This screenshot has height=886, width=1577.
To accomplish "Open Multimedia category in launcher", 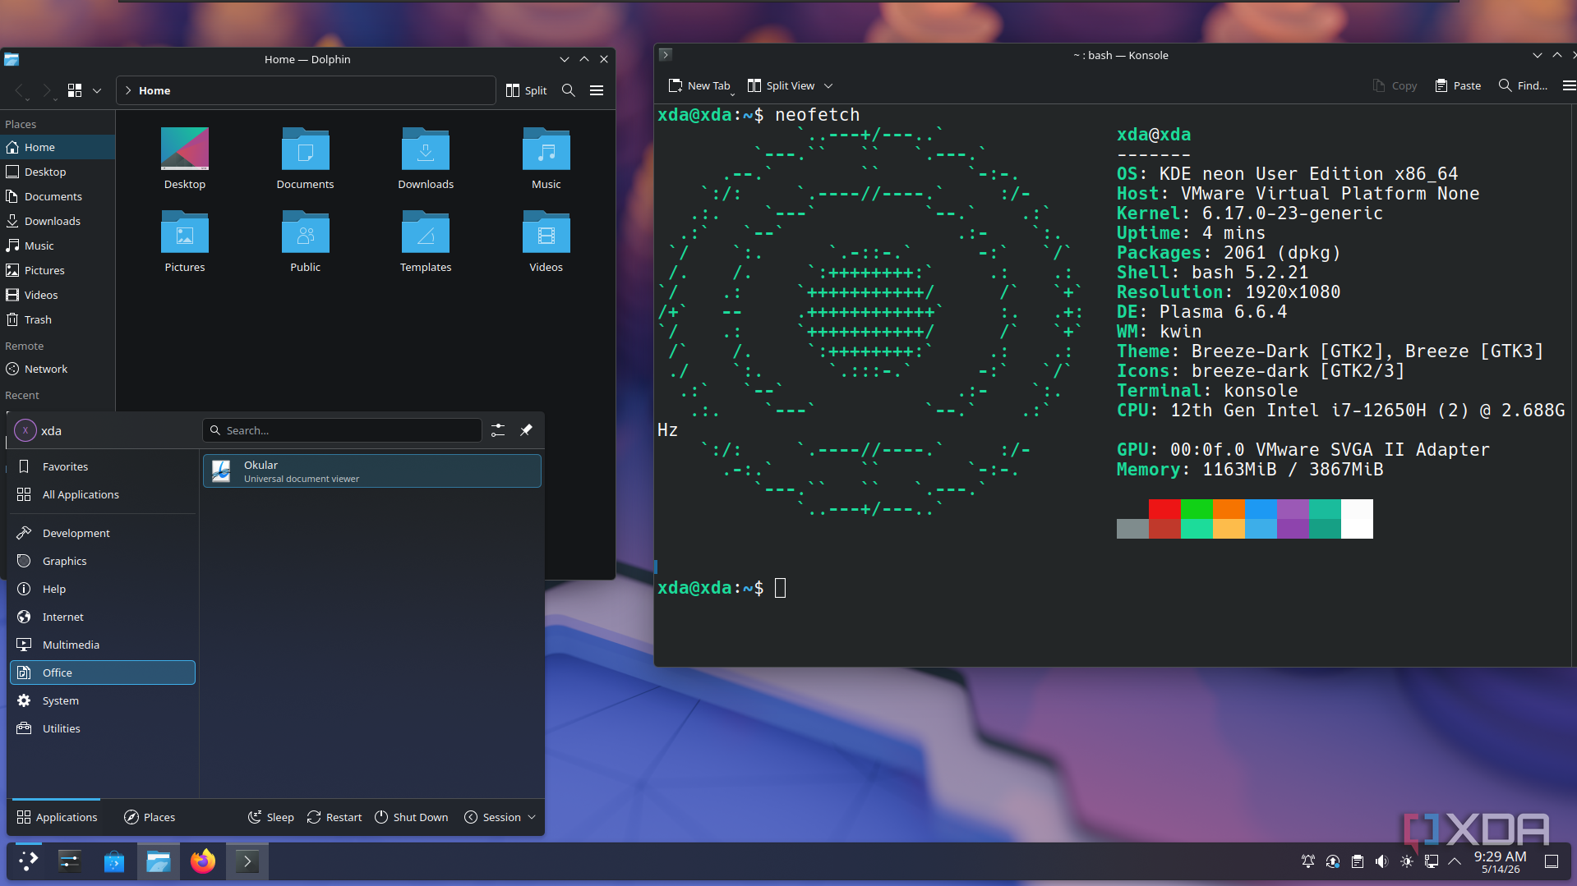I will pyautogui.click(x=103, y=645).
